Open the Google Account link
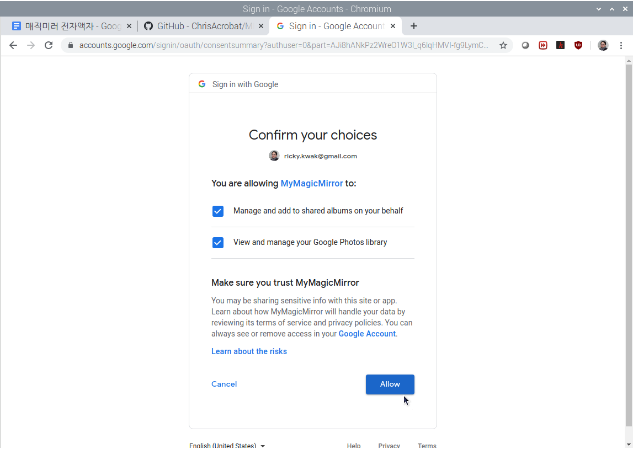The height and width of the screenshot is (449, 633). pyautogui.click(x=367, y=334)
